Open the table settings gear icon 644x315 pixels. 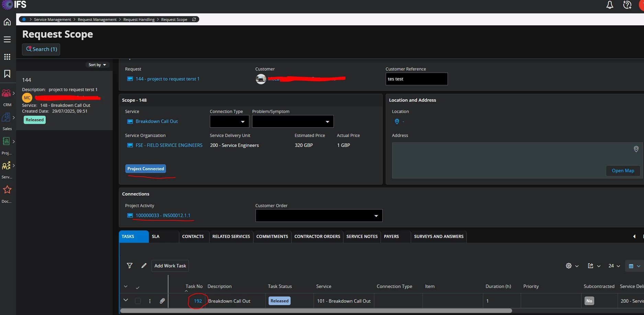tap(569, 266)
